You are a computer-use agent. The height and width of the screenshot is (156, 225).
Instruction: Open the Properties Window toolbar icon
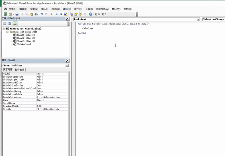[76, 14]
